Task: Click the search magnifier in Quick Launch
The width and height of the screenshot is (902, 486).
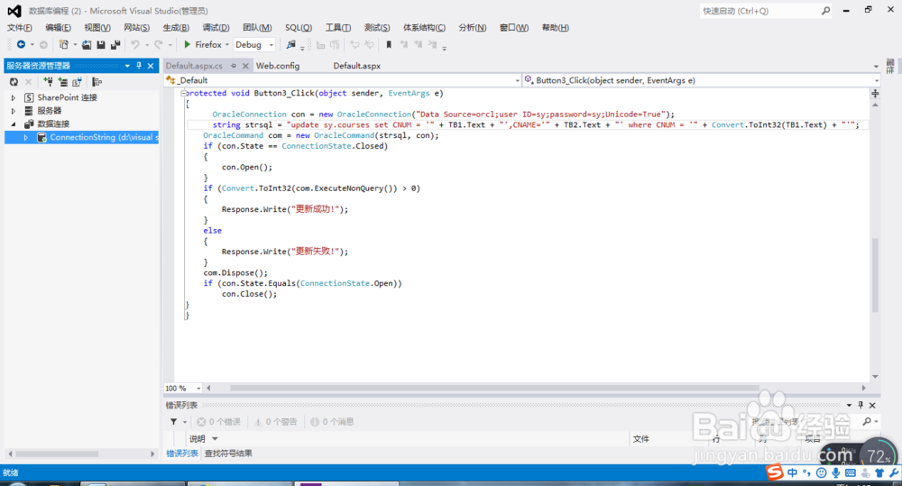Action: [825, 10]
